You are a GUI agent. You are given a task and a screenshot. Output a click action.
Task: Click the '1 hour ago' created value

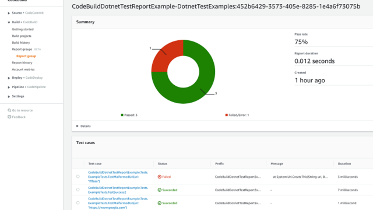point(309,80)
